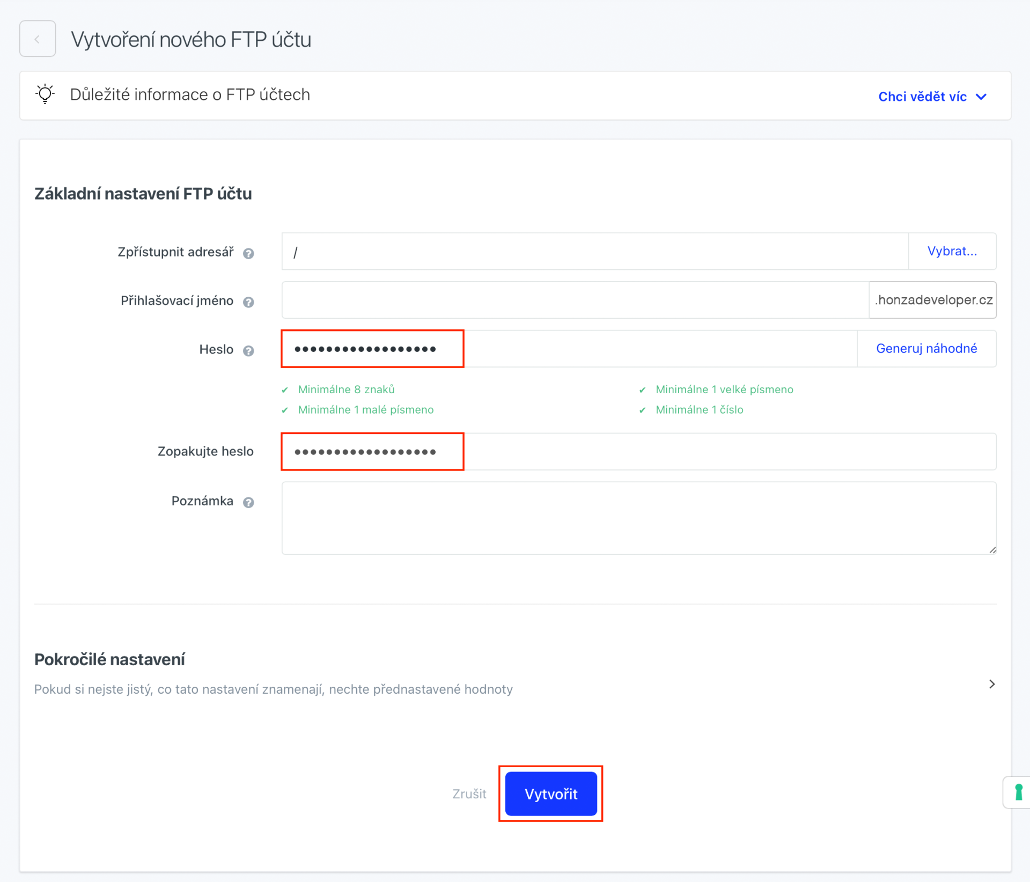Click the Poznámka textarea resize handle
This screenshot has width=1030, height=882.
[992, 550]
